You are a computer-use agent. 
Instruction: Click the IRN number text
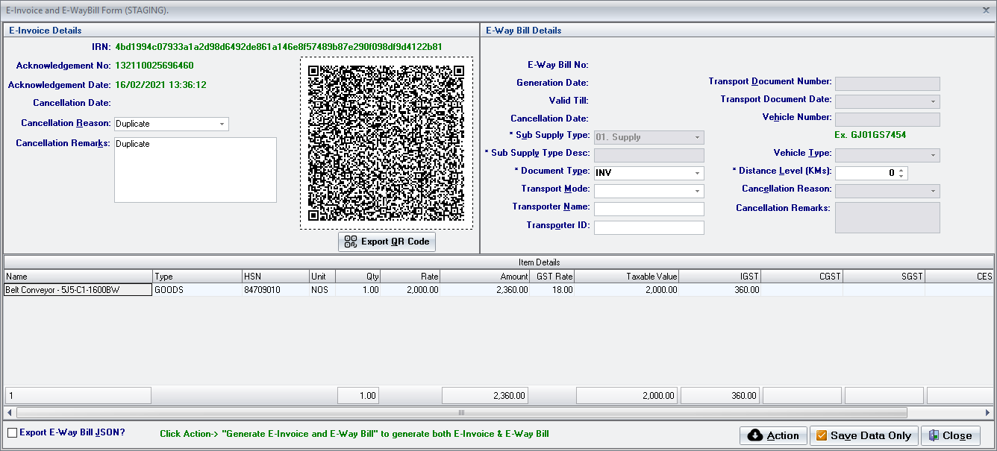click(278, 46)
